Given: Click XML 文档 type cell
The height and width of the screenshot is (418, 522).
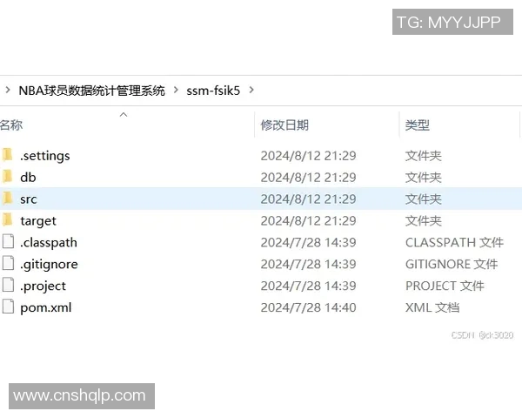Looking at the screenshot, I should pos(432,307).
